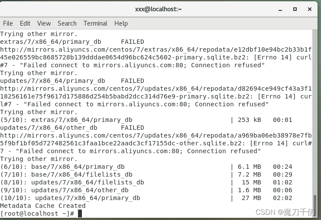Open the Search menu

[67, 23]
